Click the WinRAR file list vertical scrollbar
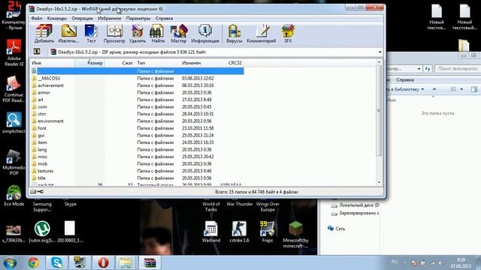The width and height of the screenshot is (481, 270). coord(379,110)
